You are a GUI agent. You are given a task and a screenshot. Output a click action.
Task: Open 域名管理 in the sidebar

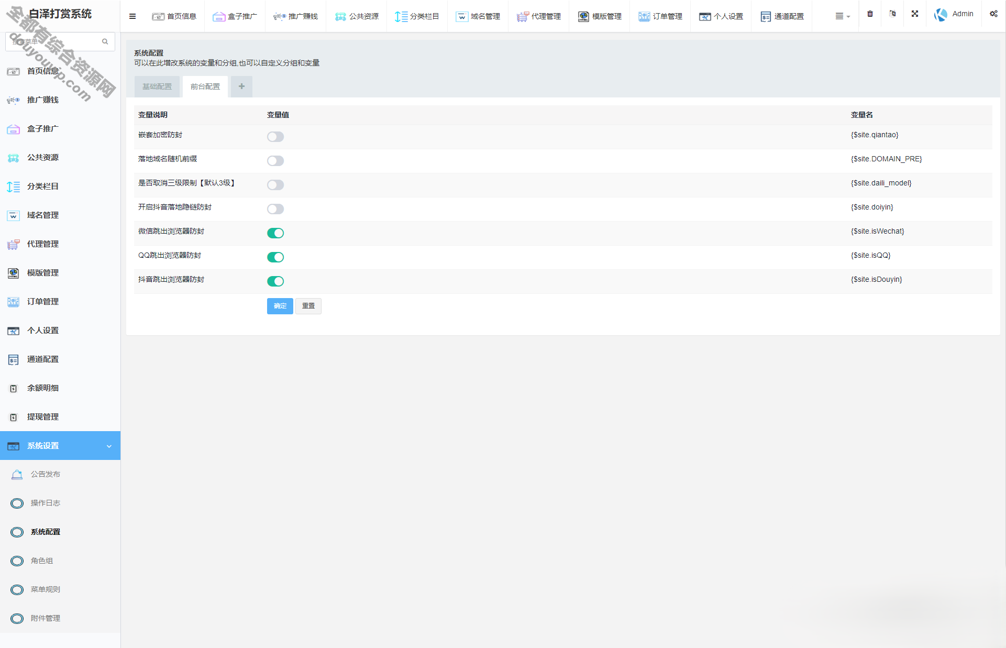pyautogui.click(x=60, y=215)
